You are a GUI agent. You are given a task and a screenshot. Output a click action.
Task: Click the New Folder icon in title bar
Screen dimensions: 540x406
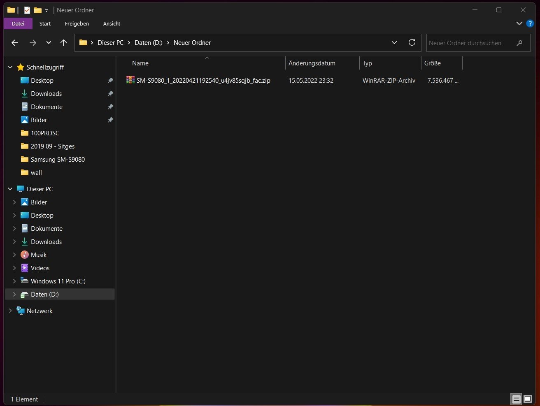point(38,10)
